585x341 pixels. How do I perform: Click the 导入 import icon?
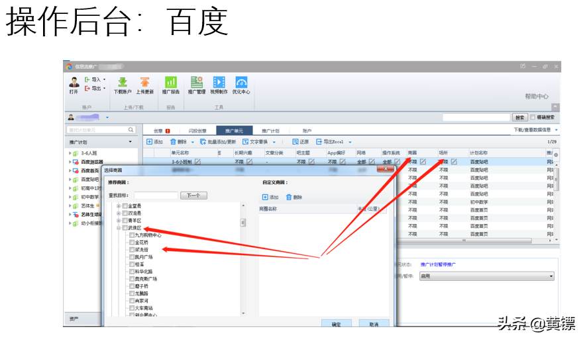(x=87, y=80)
